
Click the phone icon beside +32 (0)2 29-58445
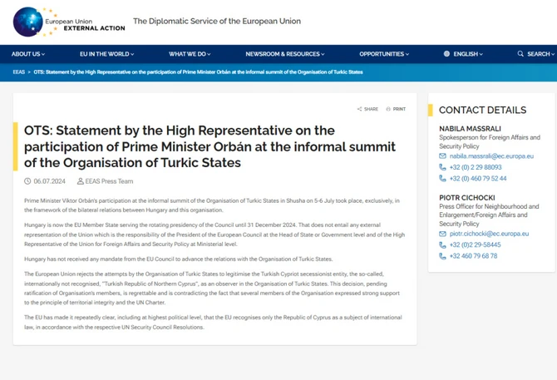pyautogui.click(x=442, y=245)
